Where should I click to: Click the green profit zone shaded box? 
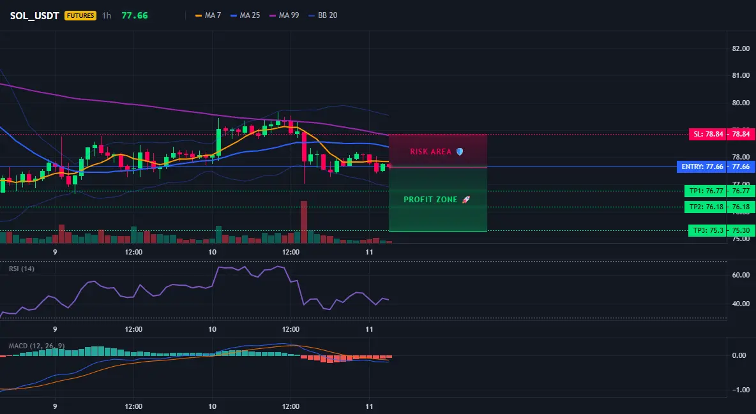click(438, 199)
